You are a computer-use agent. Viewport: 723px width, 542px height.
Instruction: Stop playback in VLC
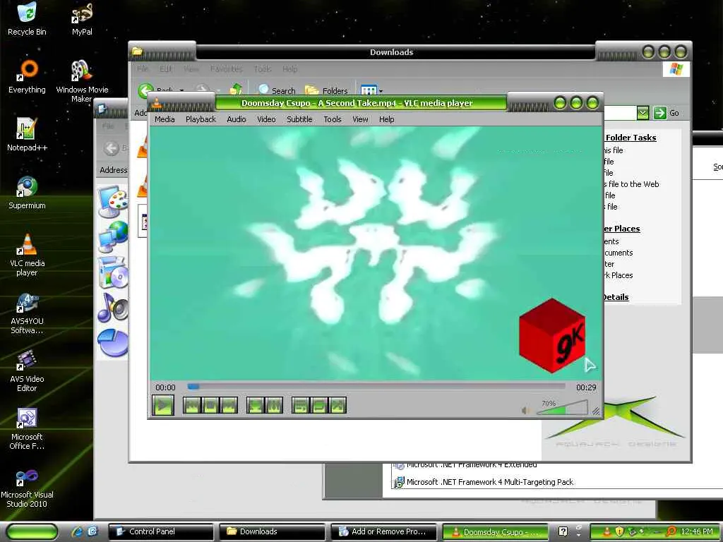tap(210, 406)
